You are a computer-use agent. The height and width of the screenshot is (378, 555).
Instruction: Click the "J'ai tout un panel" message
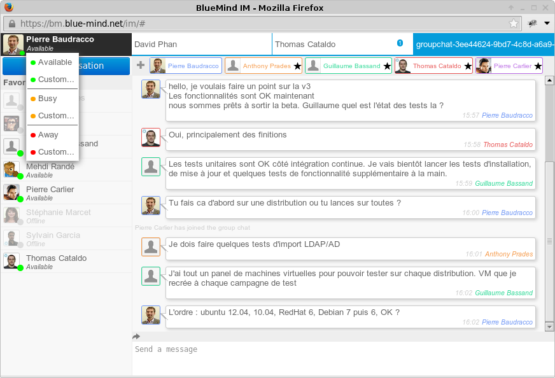(351, 283)
